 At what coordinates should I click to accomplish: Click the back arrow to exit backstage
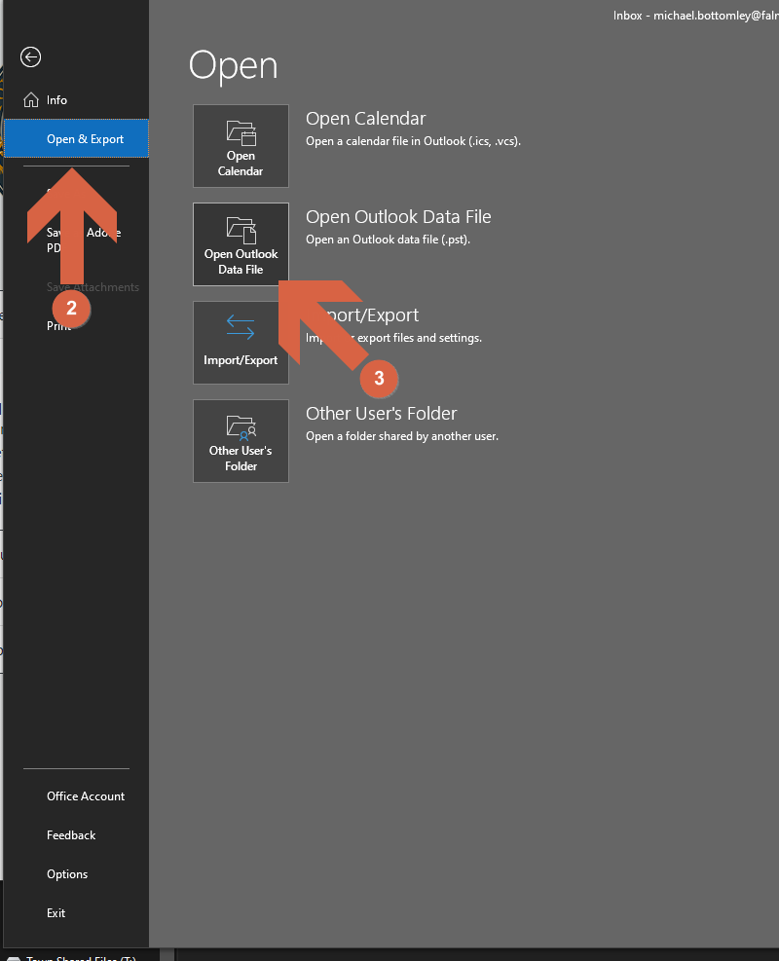point(30,57)
